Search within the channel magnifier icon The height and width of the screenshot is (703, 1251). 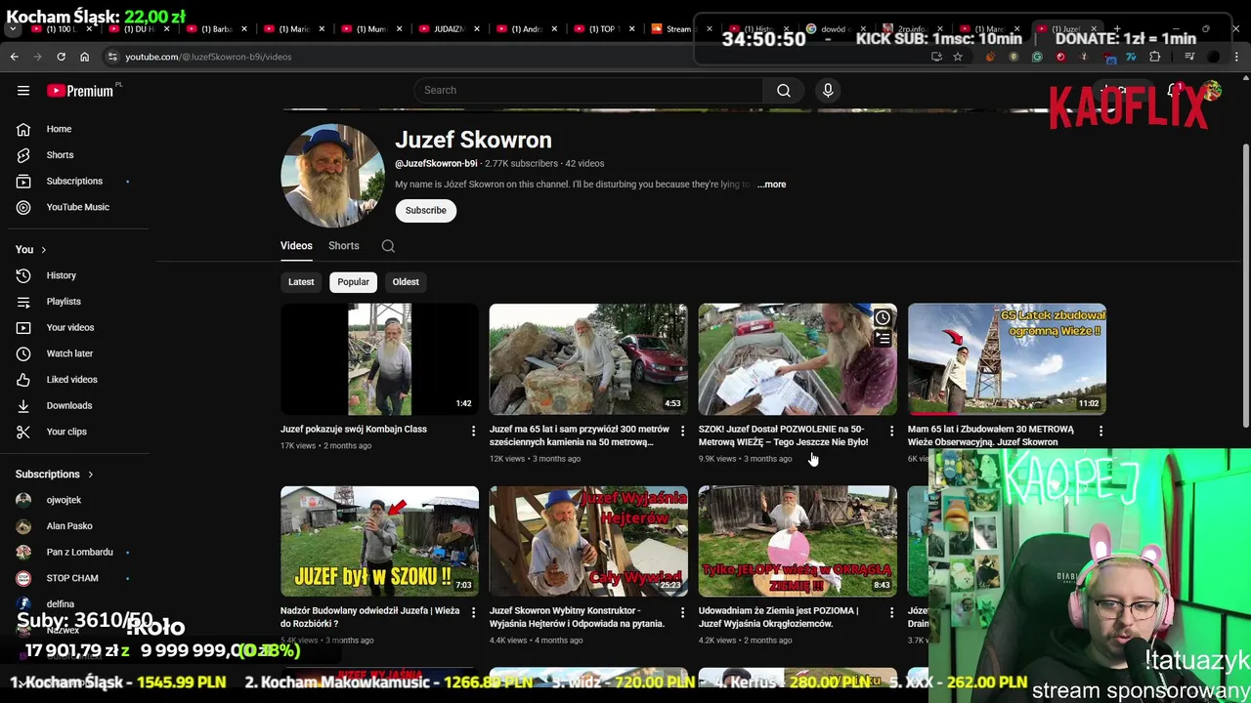(388, 246)
